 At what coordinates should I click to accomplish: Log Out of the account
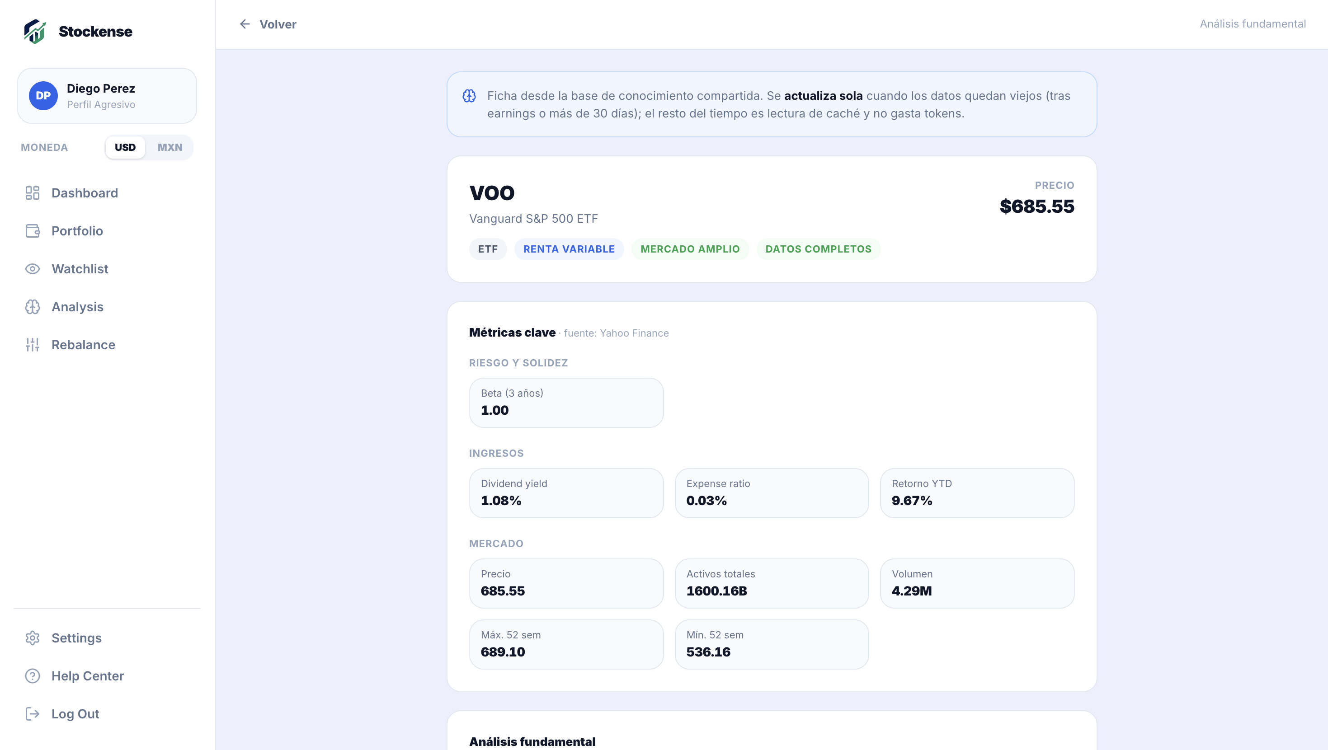pos(107,714)
